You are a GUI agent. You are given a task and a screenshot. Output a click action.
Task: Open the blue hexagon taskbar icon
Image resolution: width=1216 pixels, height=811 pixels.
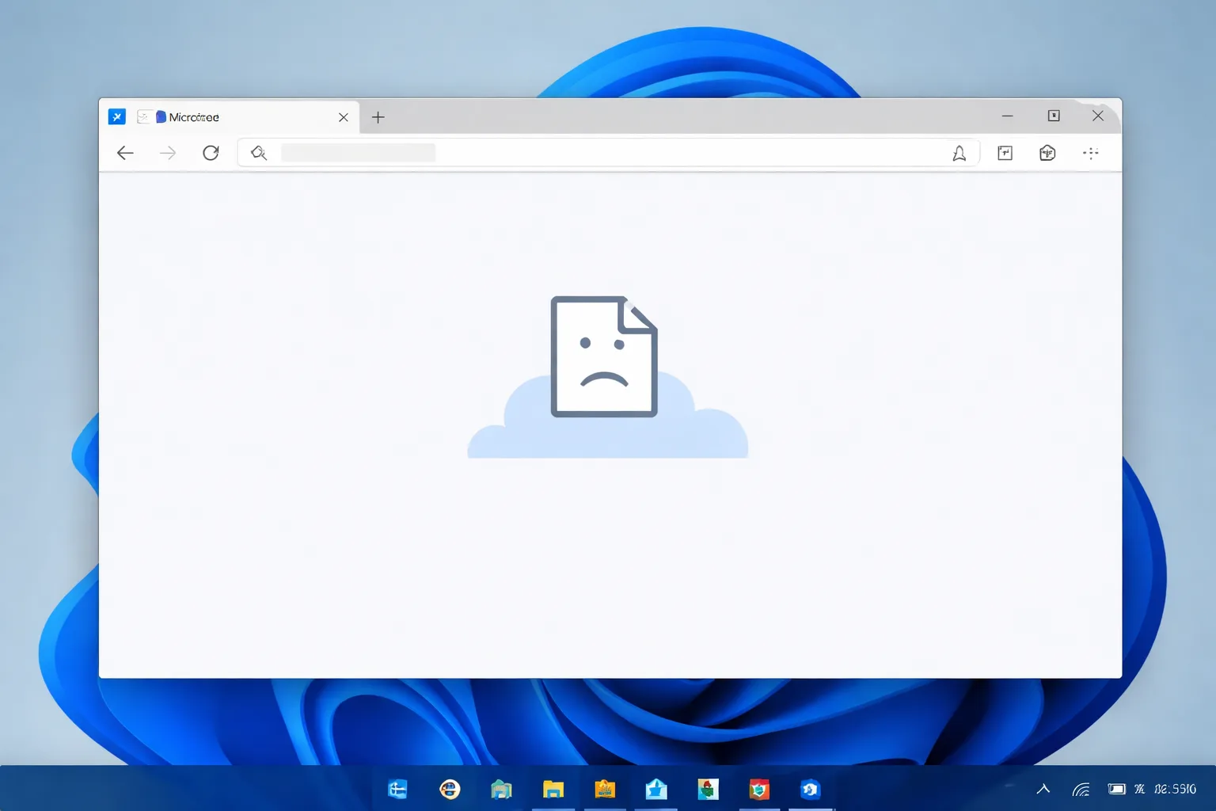pyautogui.click(x=810, y=789)
